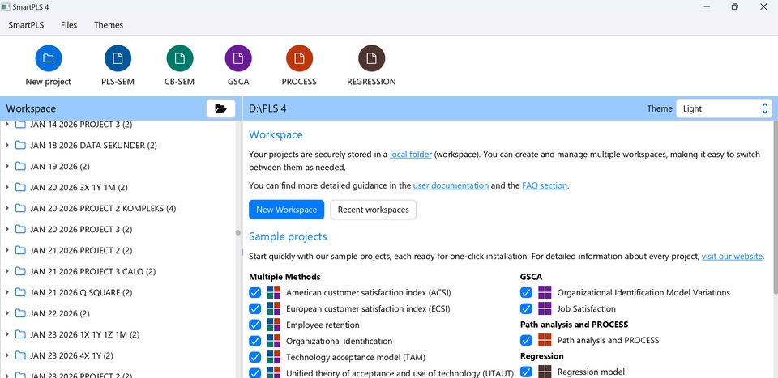The image size is (778, 378).
Task: Open the user documentation link
Action: [451, 185]
